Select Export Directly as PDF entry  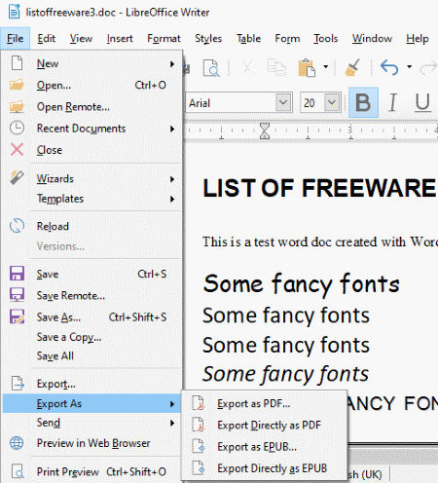(264, 425)
